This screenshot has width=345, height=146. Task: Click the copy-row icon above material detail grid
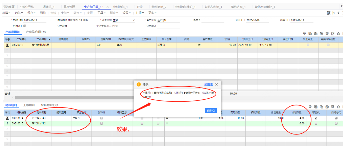point(322,107)
